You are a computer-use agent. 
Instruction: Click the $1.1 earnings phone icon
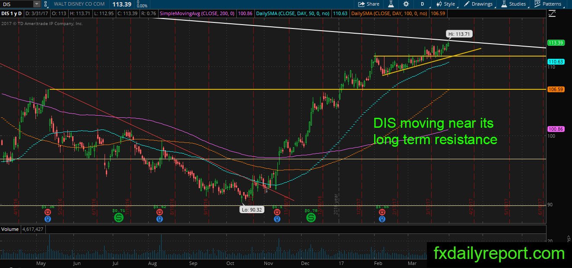(x=276, y=212)
